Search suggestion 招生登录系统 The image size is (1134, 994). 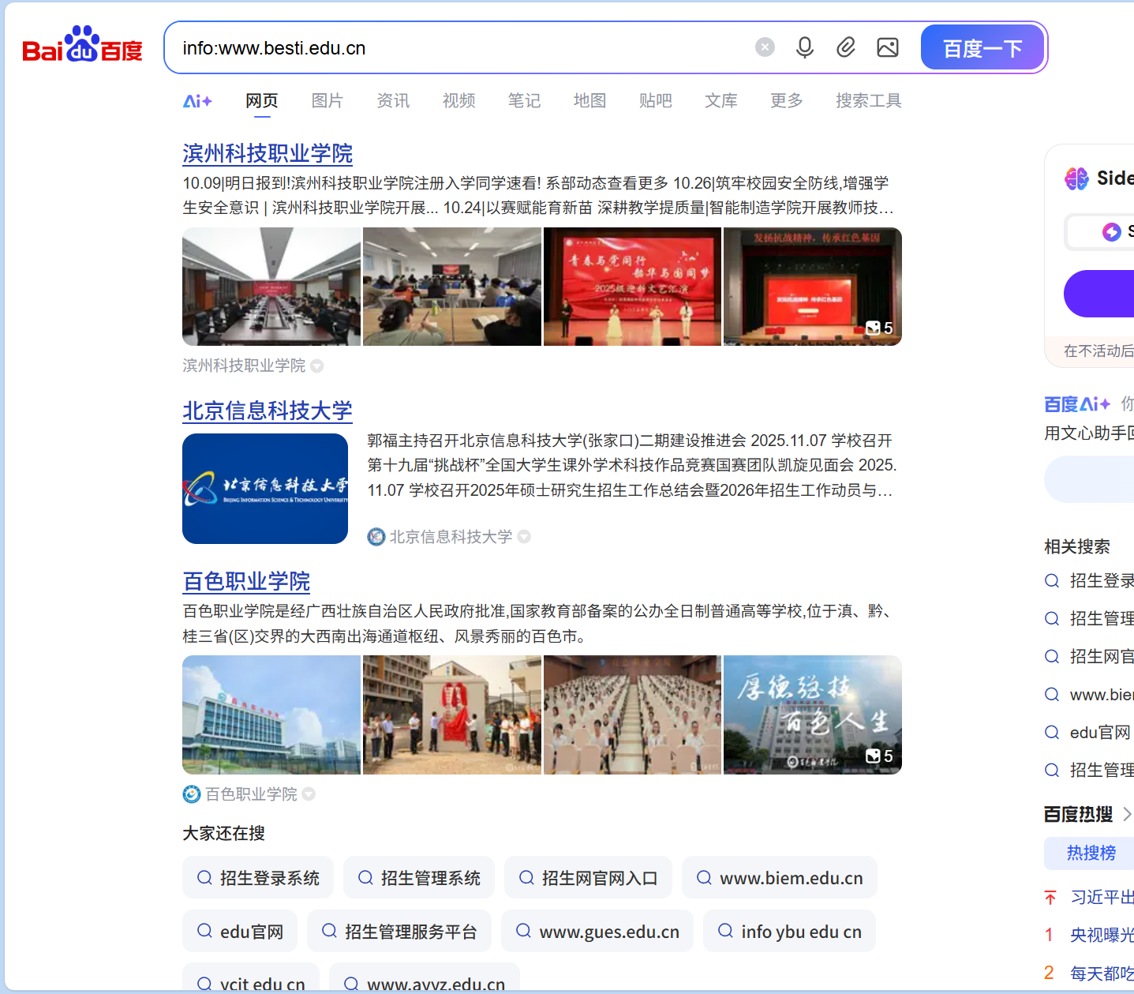coord(258,878)
